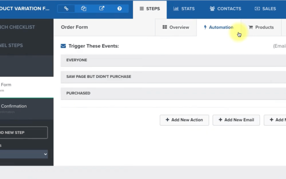286x179 pixels.
Task: Expand the EVERYONE trigger group
Action: pyautogui.click(x=173, y=60)
